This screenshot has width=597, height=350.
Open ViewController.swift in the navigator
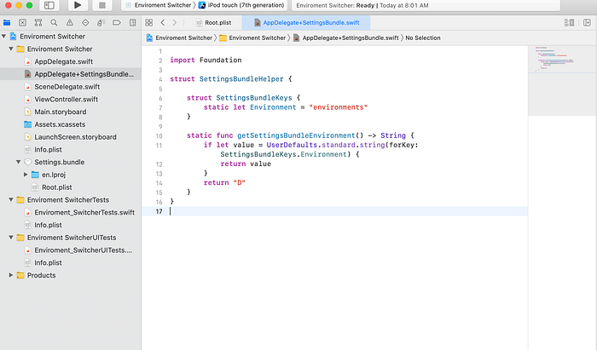(x=67, y=99)
